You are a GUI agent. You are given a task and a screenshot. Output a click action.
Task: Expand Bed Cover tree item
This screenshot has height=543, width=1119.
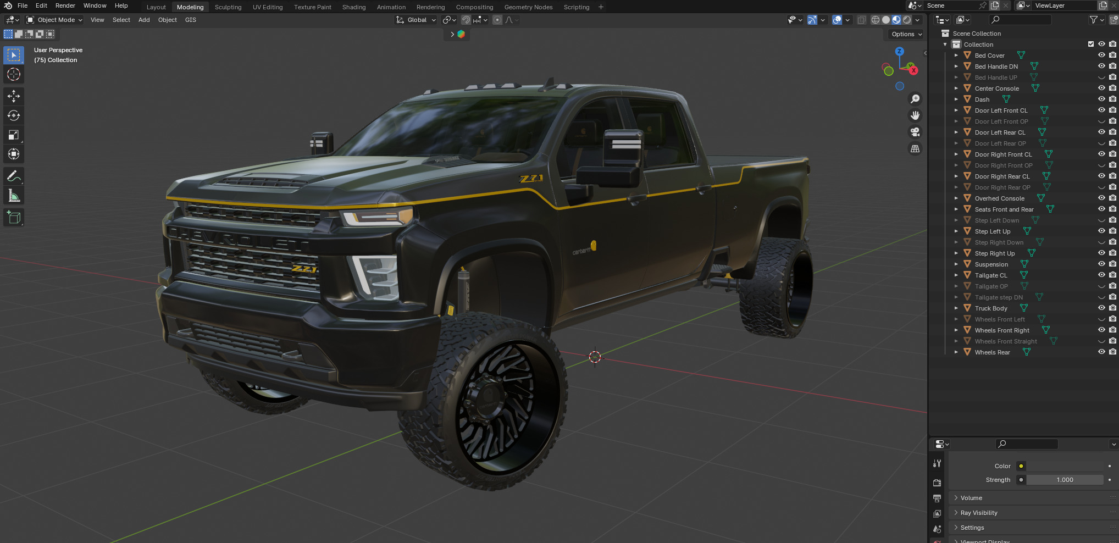(x=956, y=55)
